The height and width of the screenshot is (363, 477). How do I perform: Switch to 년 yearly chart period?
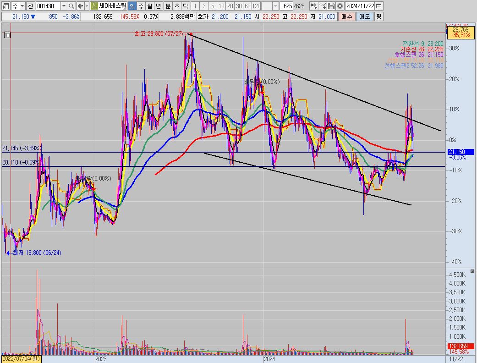pyautogui.click(x=158, y=6)
